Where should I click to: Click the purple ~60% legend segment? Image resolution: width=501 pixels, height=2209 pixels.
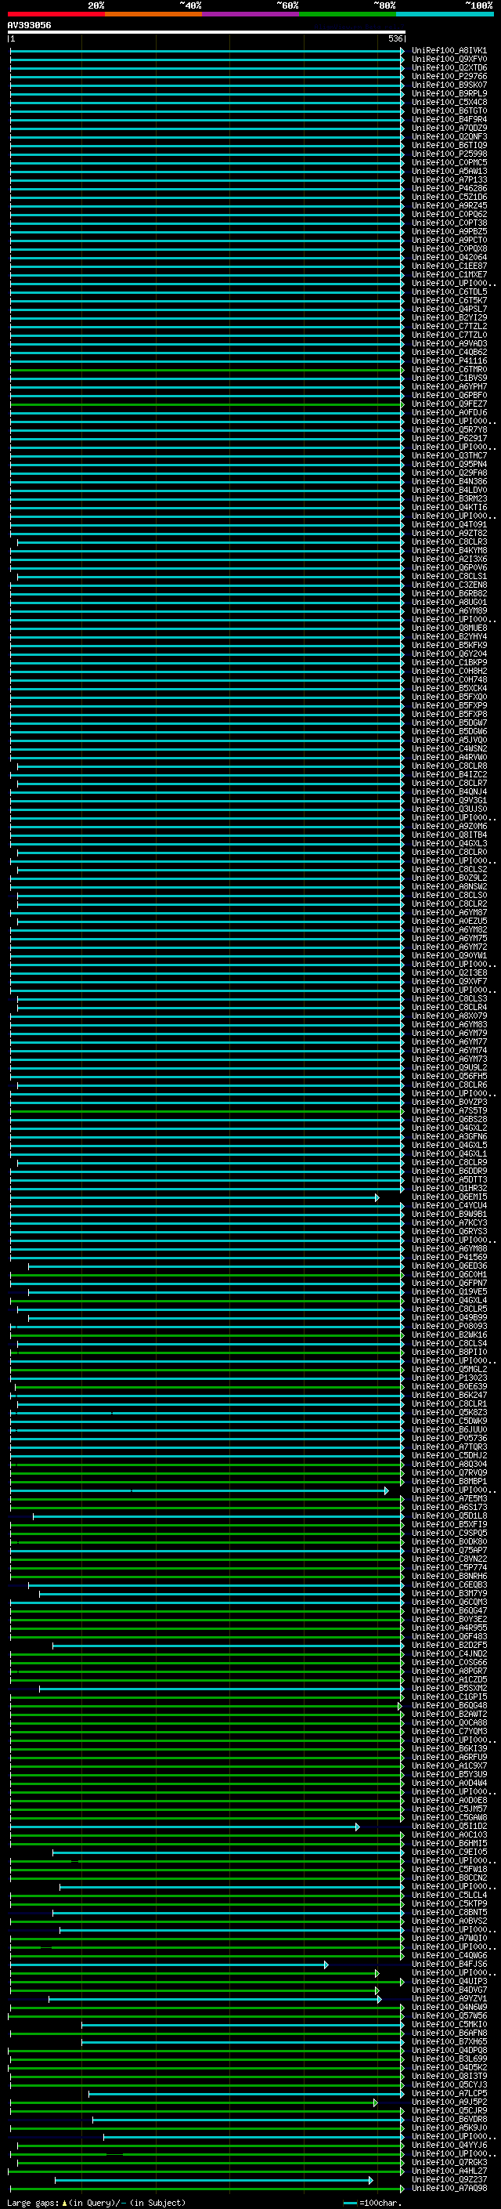click(x=250, y=14)
